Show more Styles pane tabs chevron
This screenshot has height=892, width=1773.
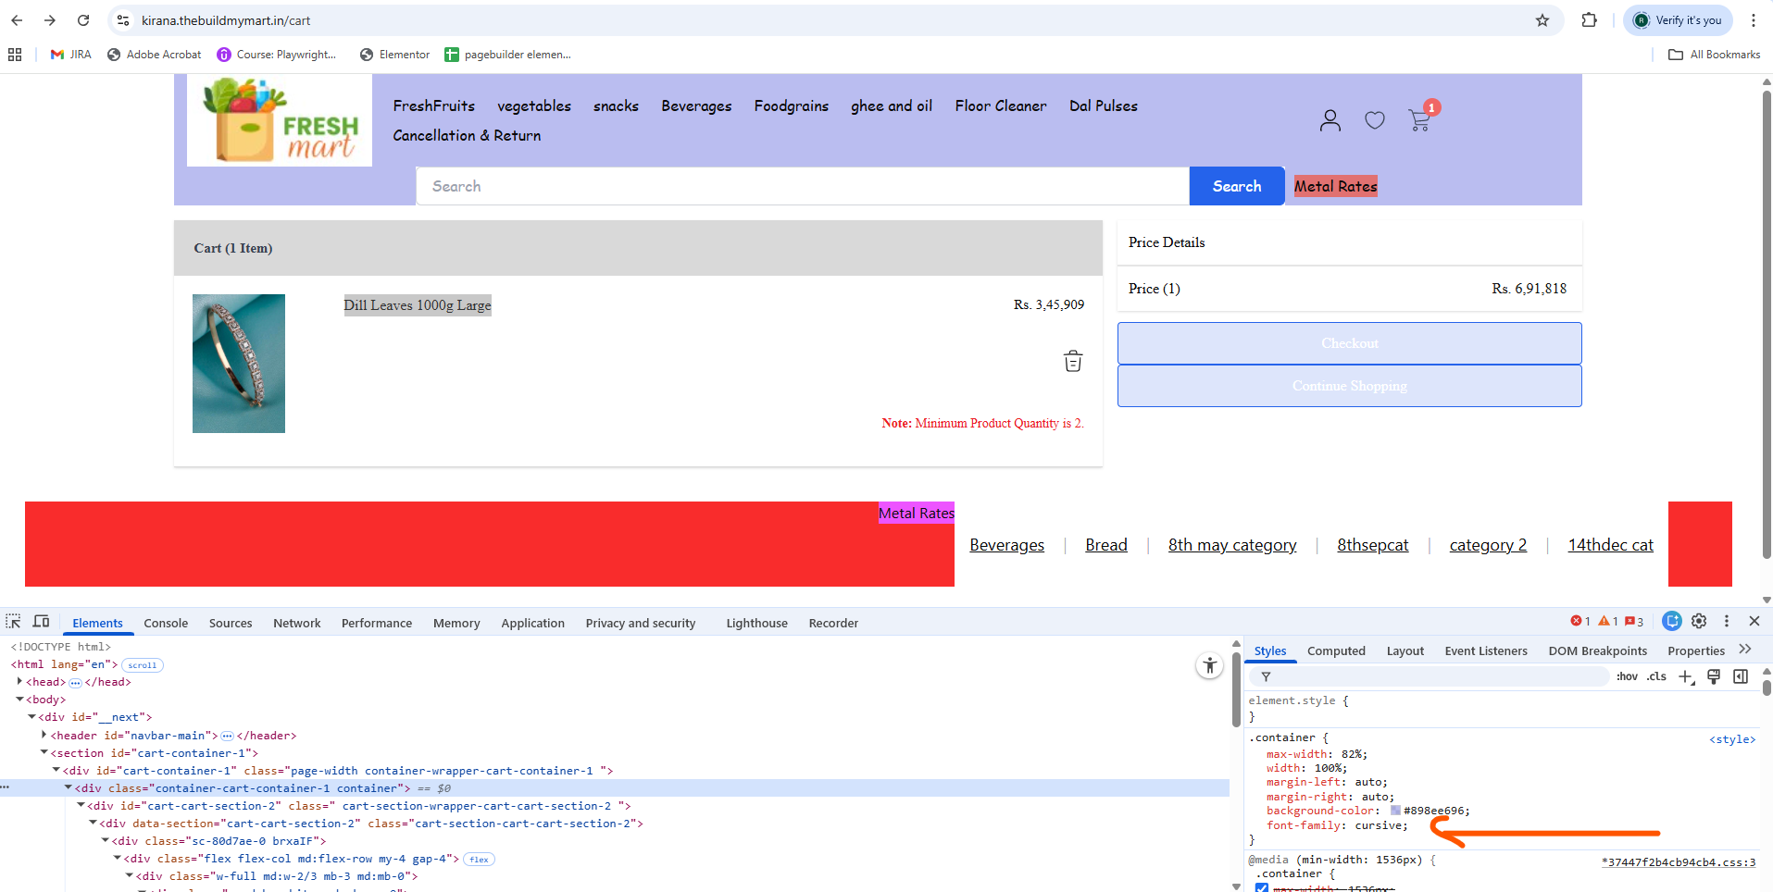tap(1745, 650)
